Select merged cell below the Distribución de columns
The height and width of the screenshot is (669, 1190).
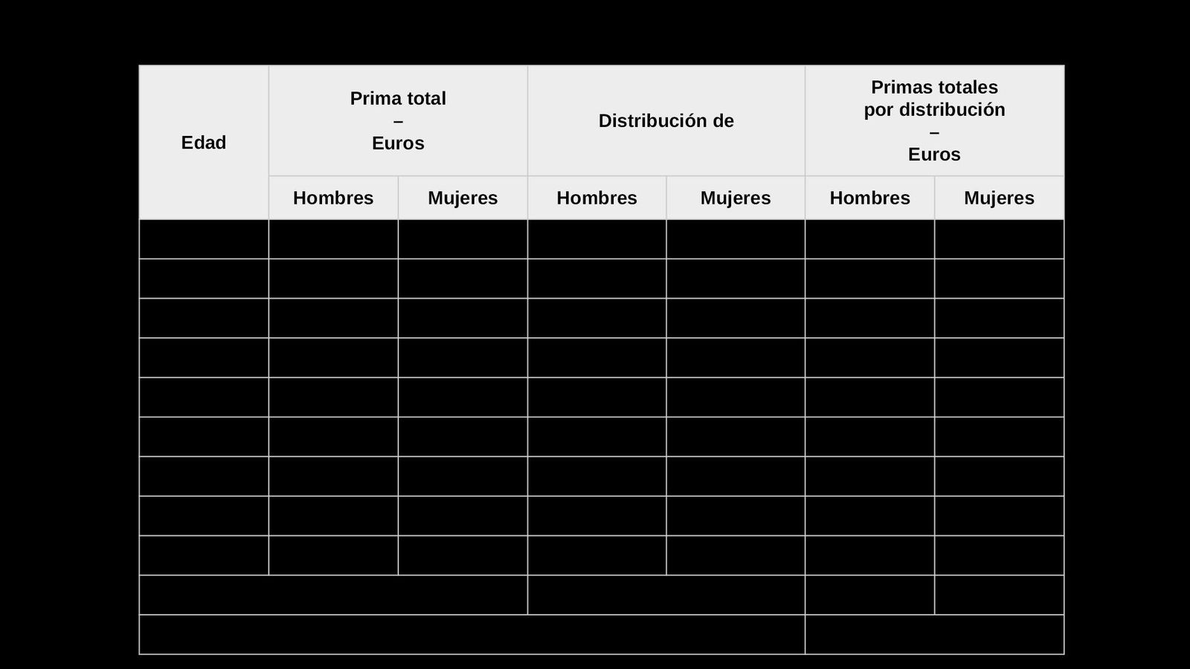(x=666, y=595)
